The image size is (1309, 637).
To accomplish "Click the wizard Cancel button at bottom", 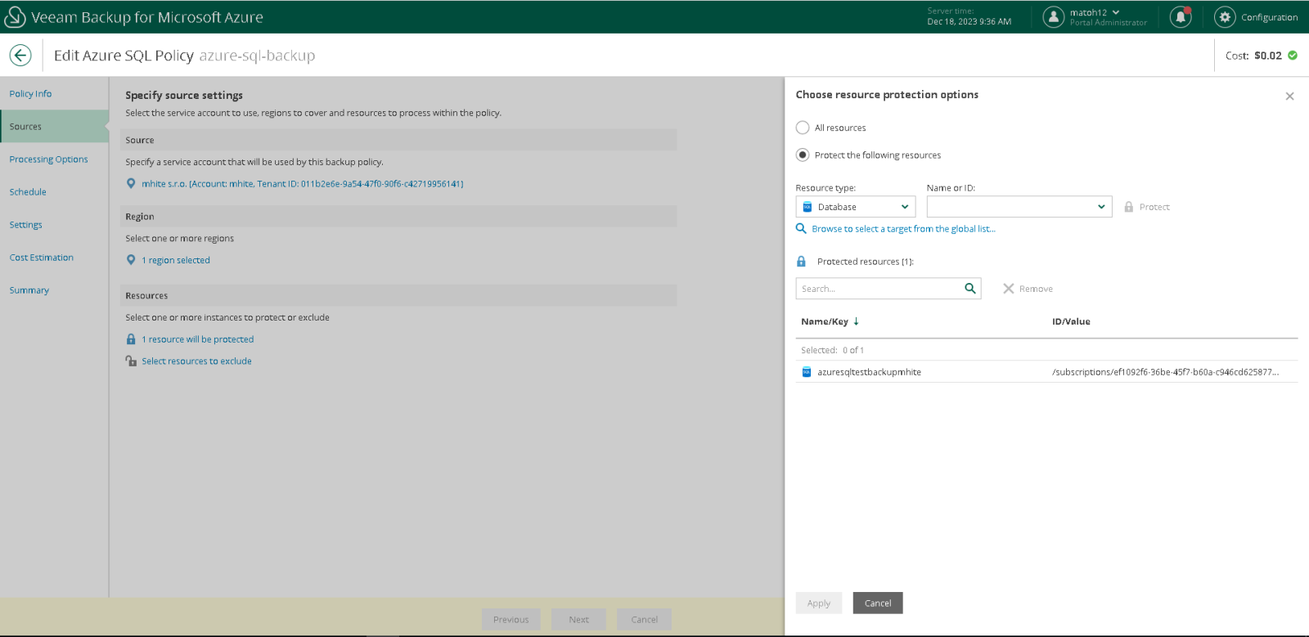I will pos(645,620).
